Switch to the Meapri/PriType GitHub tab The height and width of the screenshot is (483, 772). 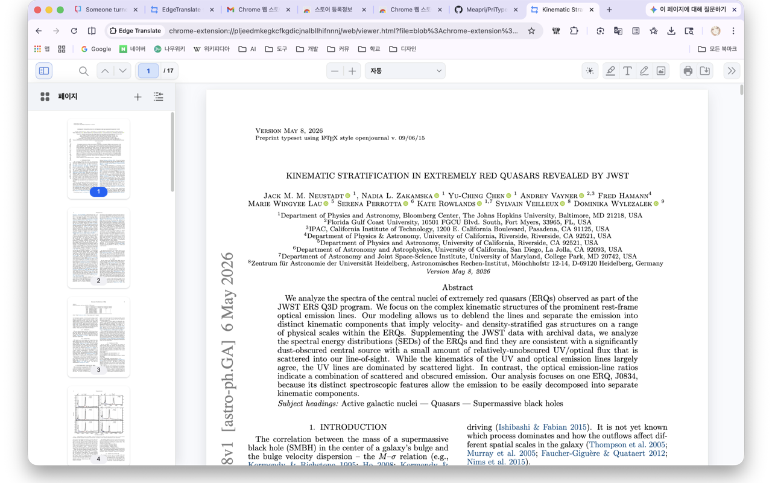click(486, 10)
